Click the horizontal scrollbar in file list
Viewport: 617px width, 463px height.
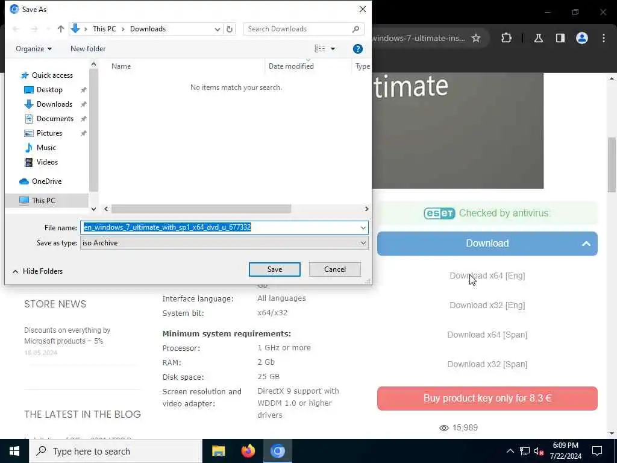point(201,209)
